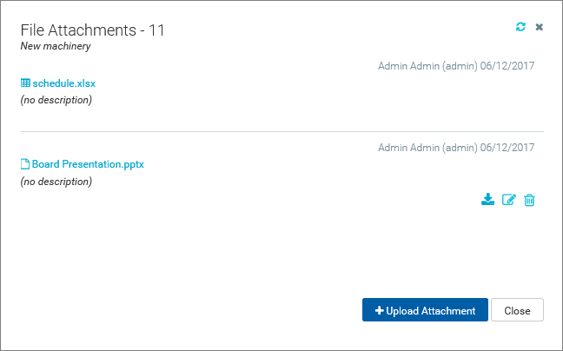Click the file icon beside Board Presentation.pptx
This screenshot has height=351, width=563.
[25, 164]
